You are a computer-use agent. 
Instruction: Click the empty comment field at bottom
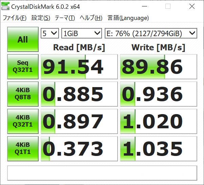[102, 173]
